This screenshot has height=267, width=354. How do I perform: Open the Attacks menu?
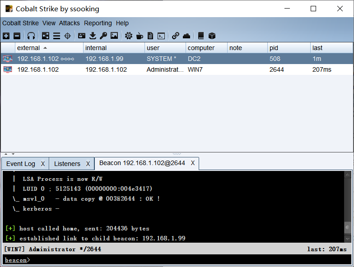(70, 23)
